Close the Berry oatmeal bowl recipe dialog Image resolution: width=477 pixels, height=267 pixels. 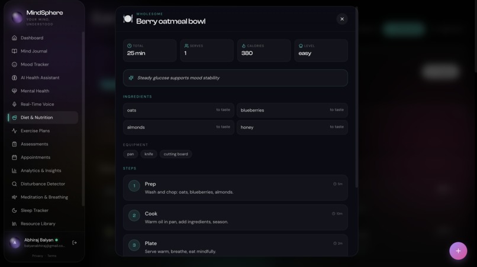342,19
